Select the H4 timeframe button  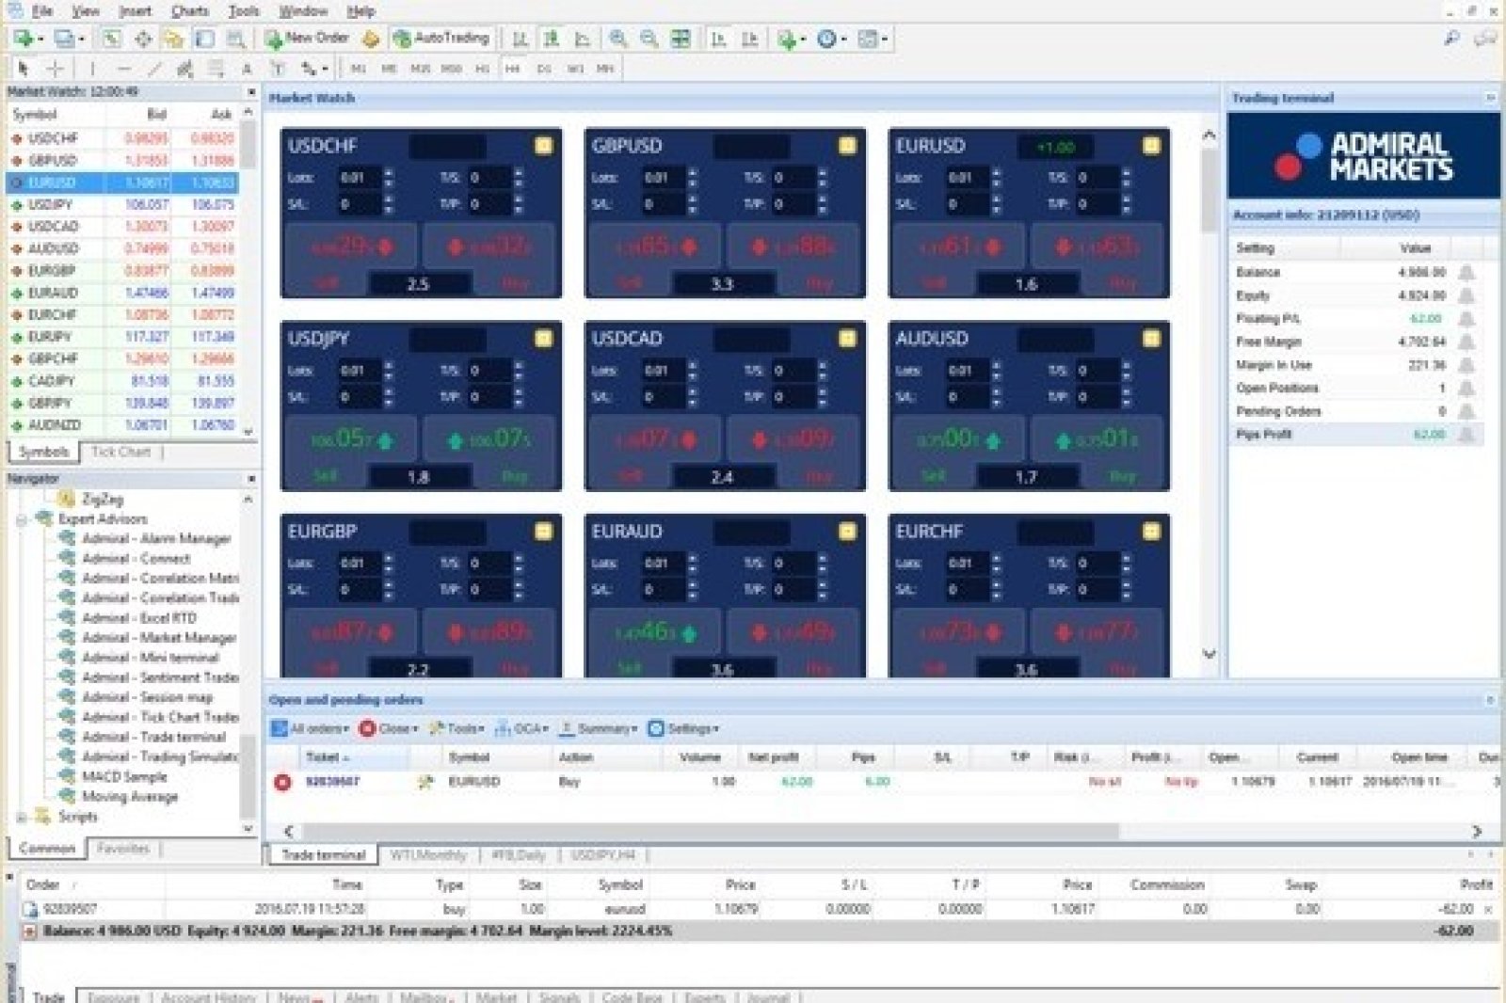coord(512,69)
